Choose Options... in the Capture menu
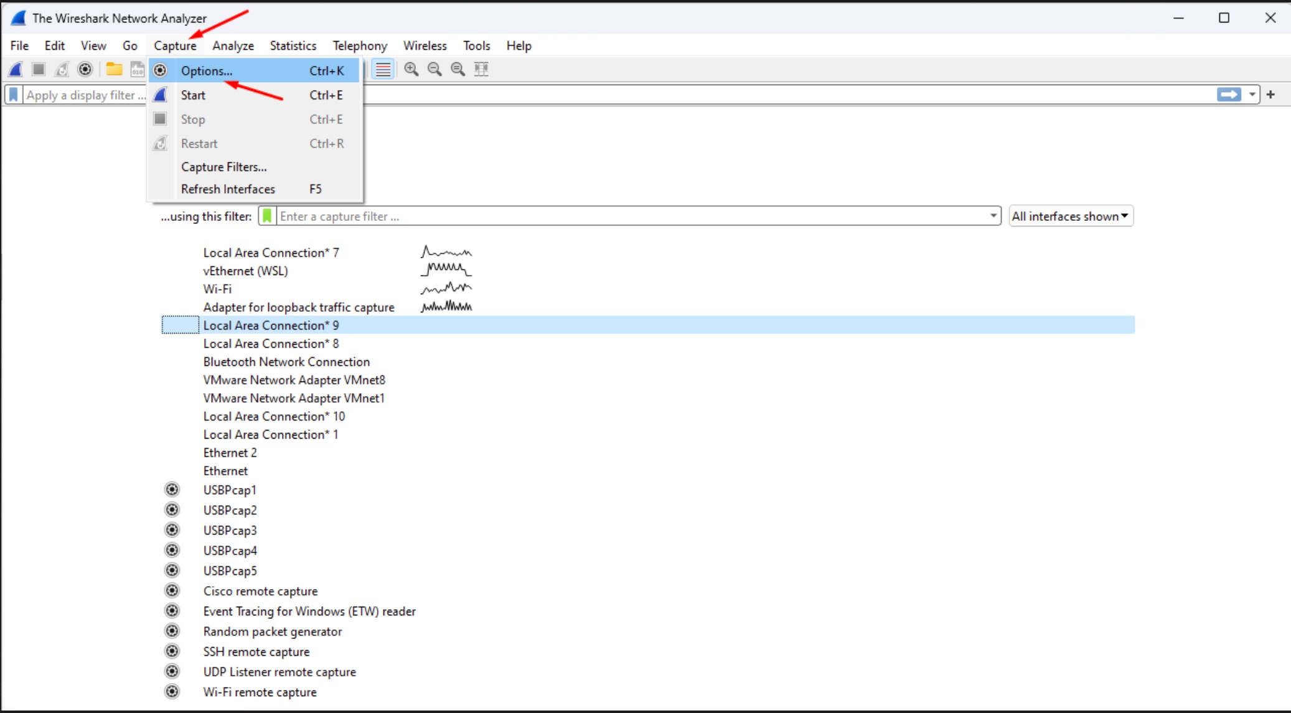 pyautogui.click(x=255, y=70)
